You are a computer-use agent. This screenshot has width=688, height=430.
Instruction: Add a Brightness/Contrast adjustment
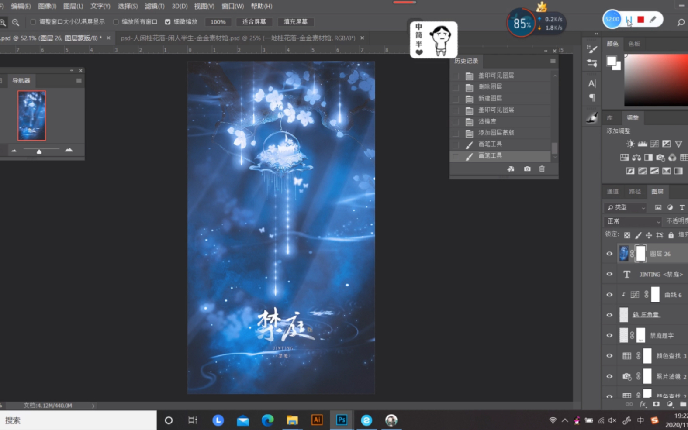tap(630, 144)
